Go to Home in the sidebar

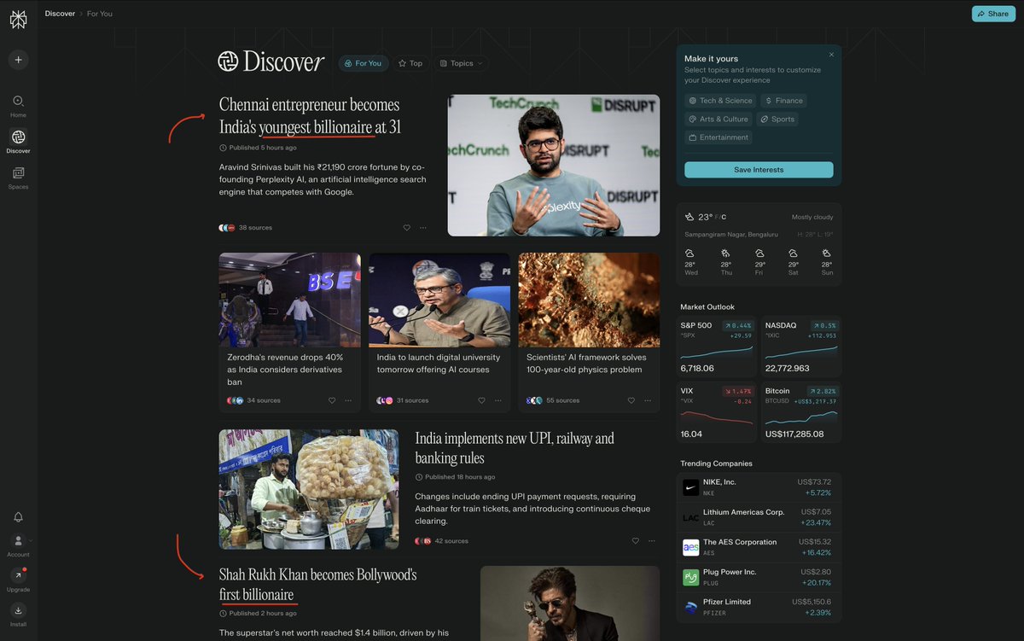(x=18, y=106)
